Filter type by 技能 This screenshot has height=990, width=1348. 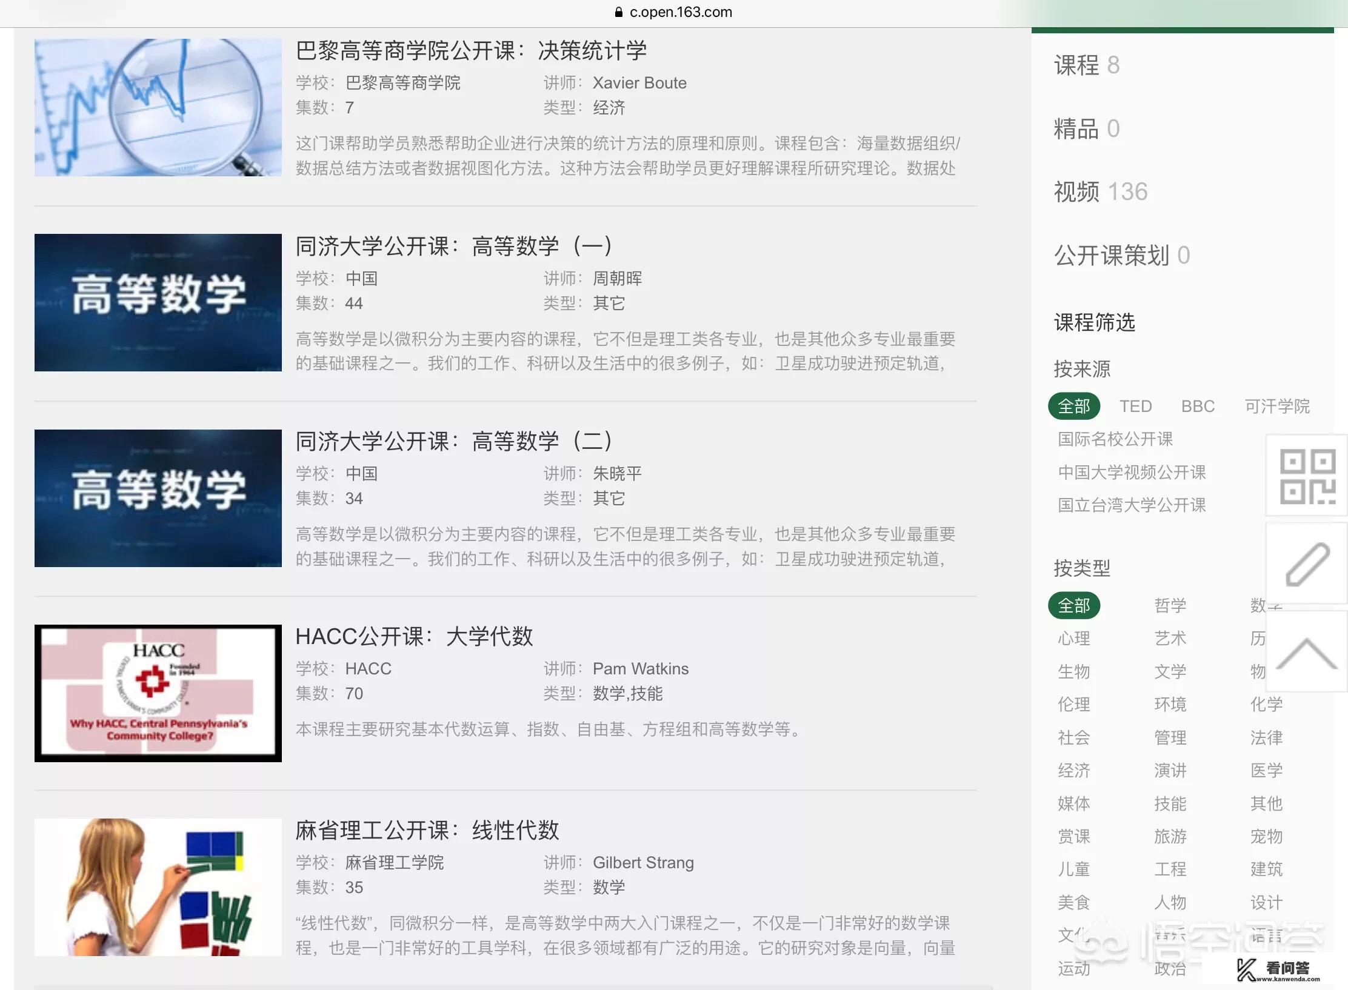point(1170,803)
